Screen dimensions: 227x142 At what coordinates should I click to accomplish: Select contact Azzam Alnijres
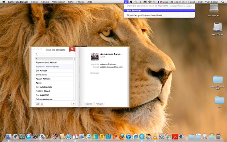[x=54, y=79]
